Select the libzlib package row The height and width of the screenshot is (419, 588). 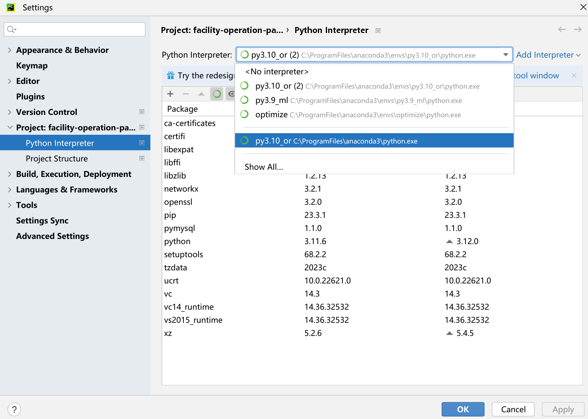[x=372, y=176]
